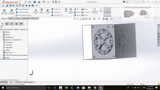Choose the Draft tool
Image resolution: width=160 pixels, height=90 pixels.
click(x=77, y=12)
